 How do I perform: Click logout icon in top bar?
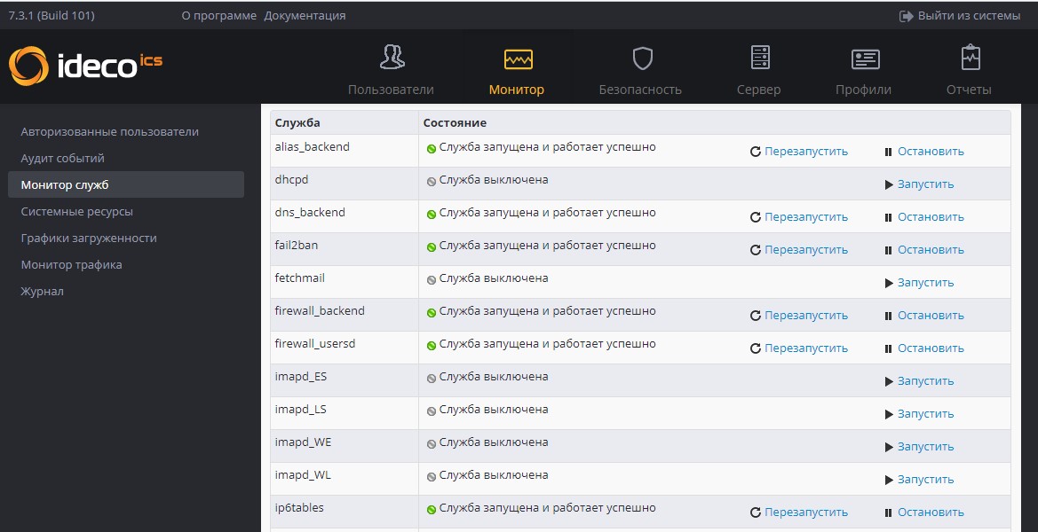[907, 16]
